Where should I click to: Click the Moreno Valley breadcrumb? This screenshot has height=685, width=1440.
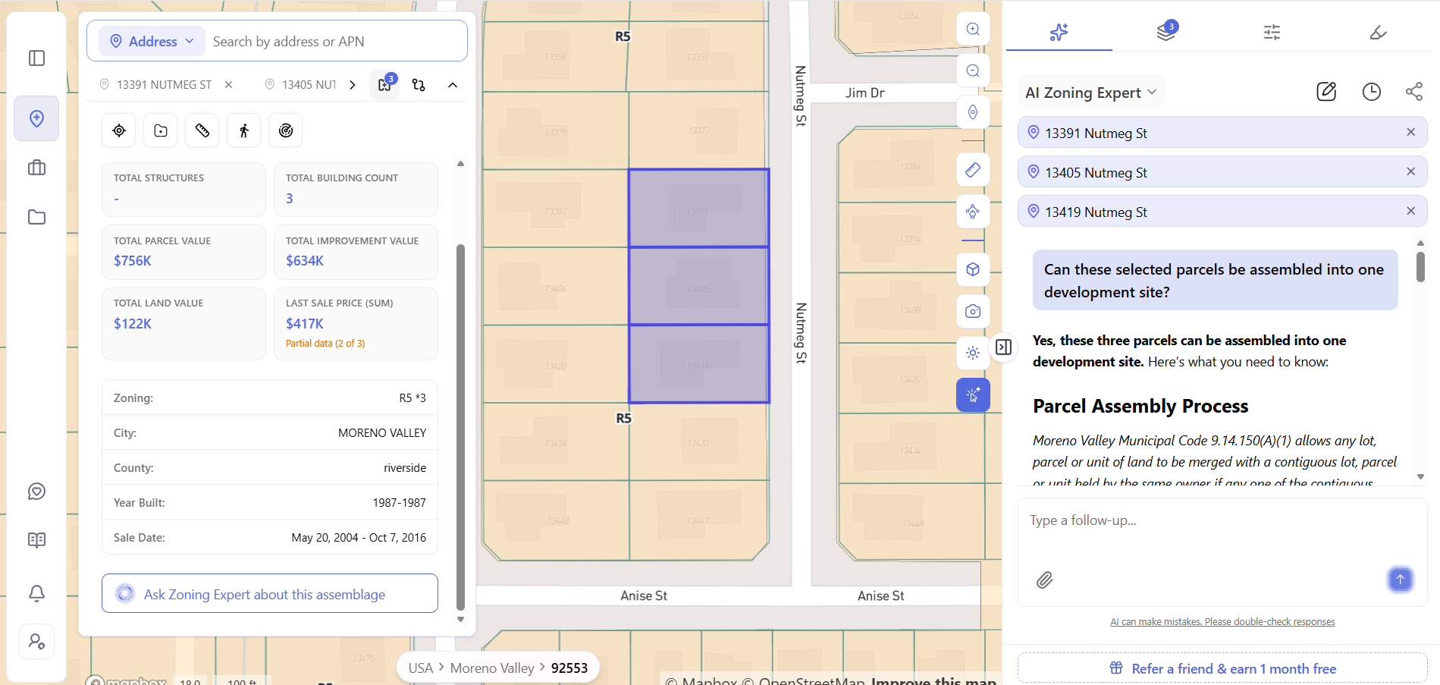492,668
